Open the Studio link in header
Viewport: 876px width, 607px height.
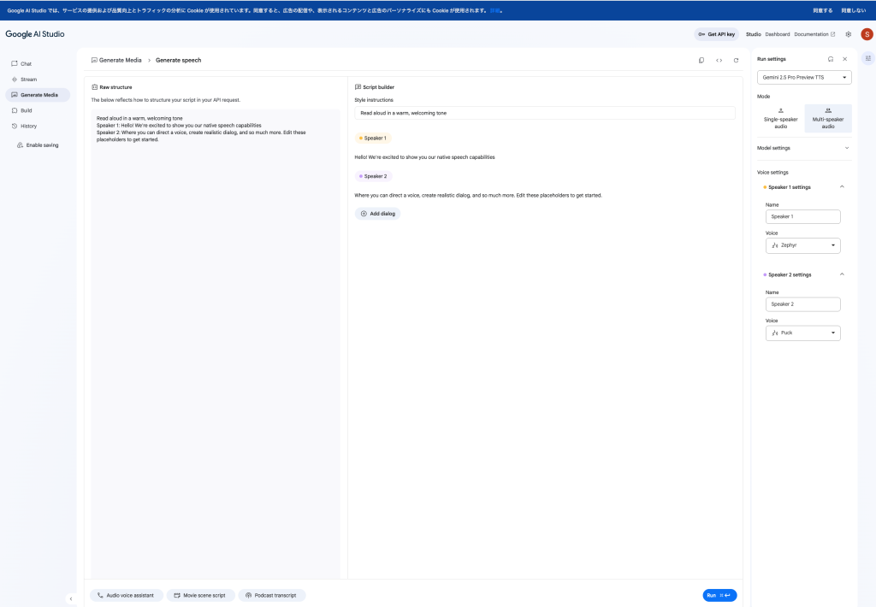(x=753, y=34)
